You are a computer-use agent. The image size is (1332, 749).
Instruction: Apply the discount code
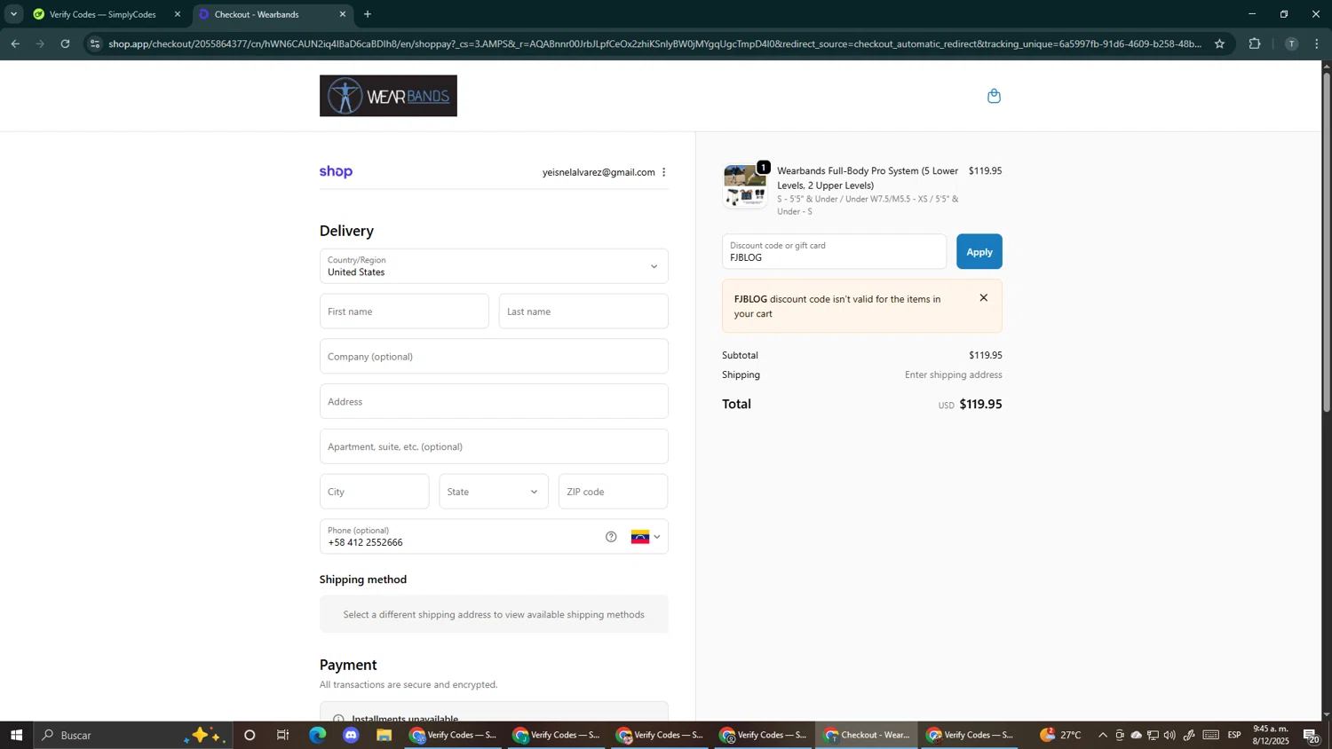tap(979, 252)
